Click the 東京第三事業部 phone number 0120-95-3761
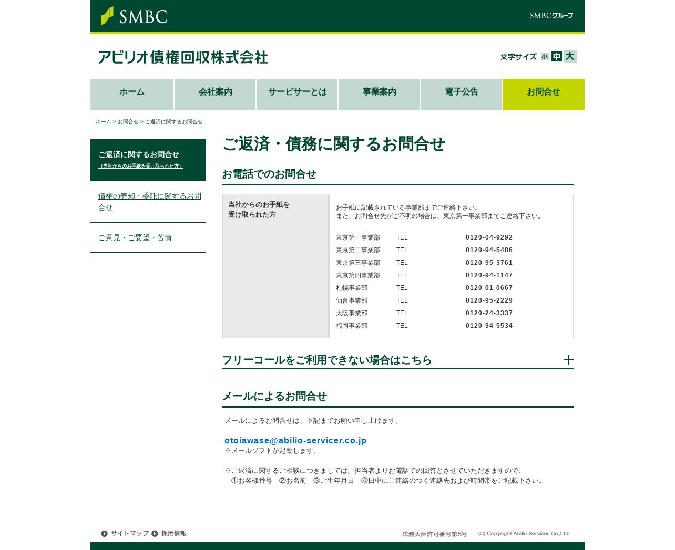 [489, 263]
